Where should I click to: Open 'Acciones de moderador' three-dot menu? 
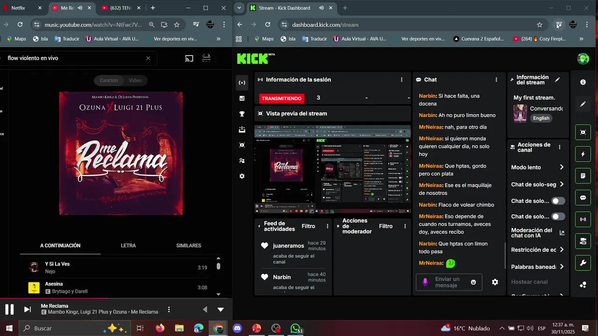[x=405, y=226]
